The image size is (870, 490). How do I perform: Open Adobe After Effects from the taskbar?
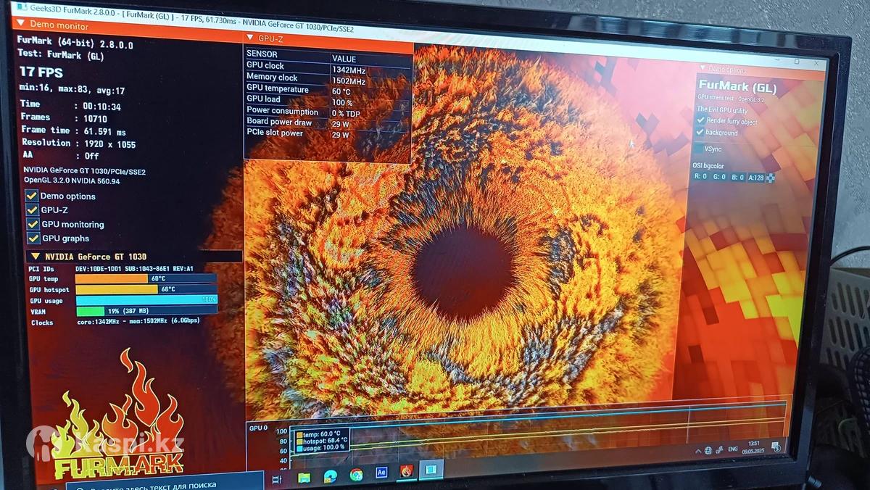(381, 473)
